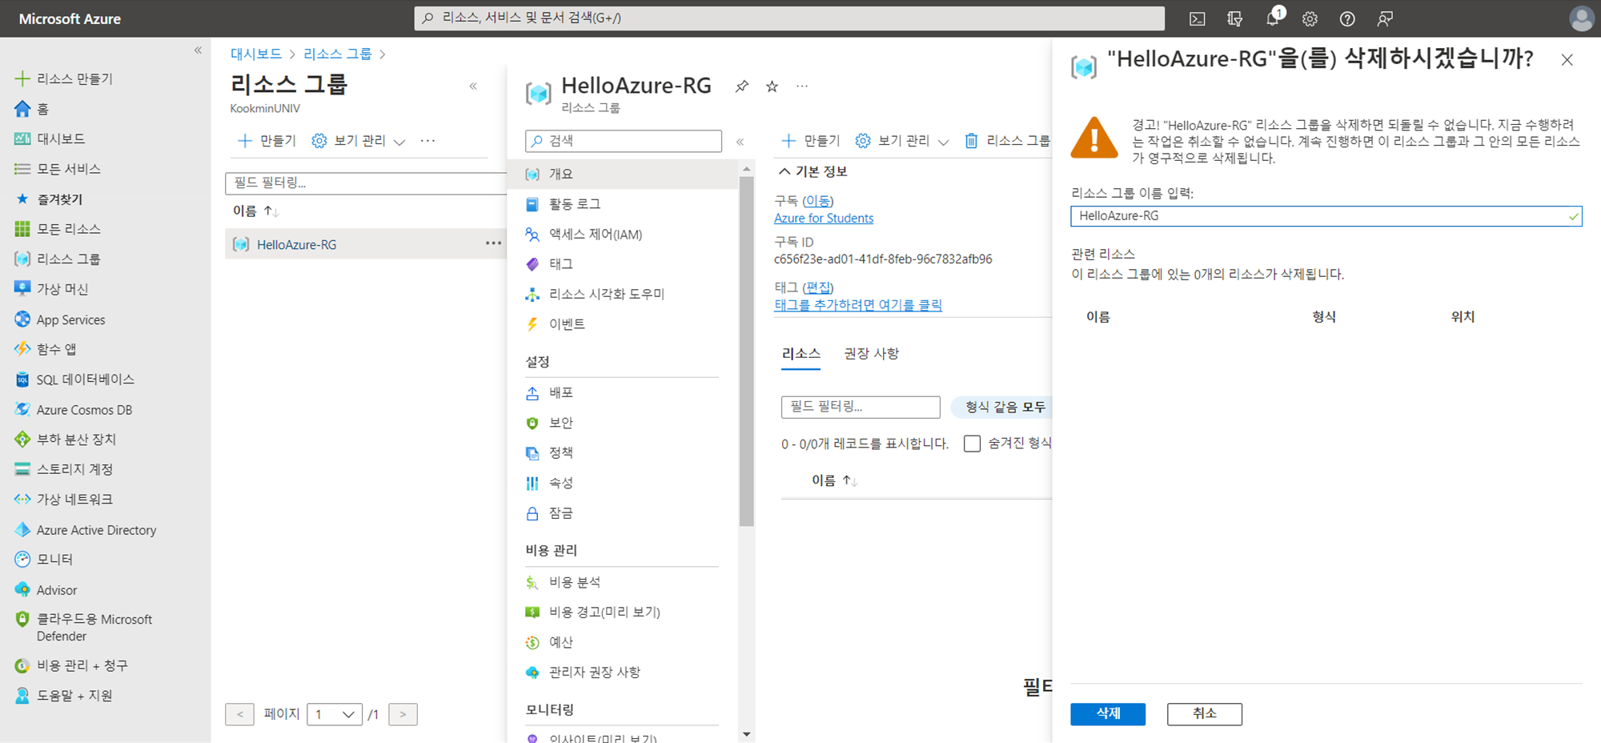Open the user account avatar
1601x743 pixels.
[1581, 18]
